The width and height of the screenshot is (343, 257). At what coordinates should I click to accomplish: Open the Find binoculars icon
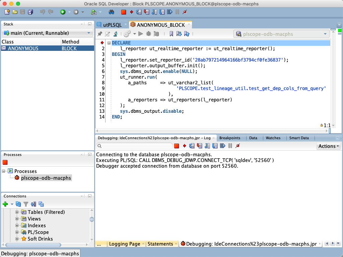(111, 12)
